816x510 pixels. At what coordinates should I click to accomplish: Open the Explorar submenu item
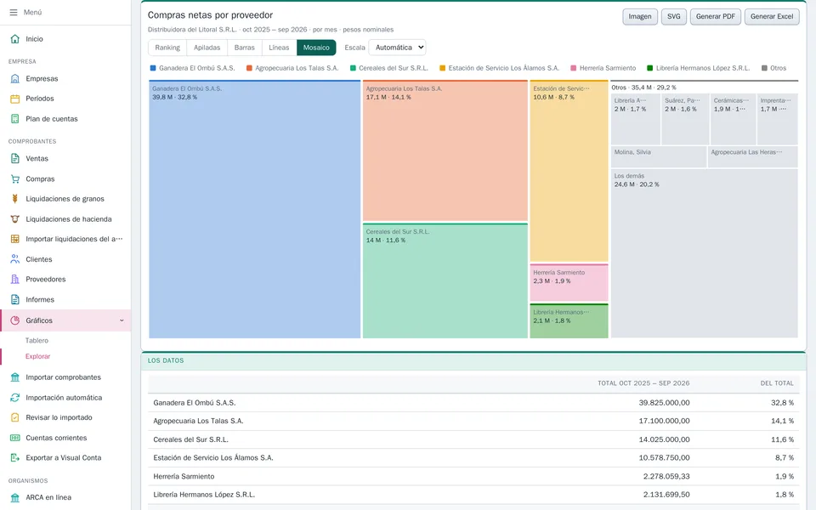click(x=38, y=356)
